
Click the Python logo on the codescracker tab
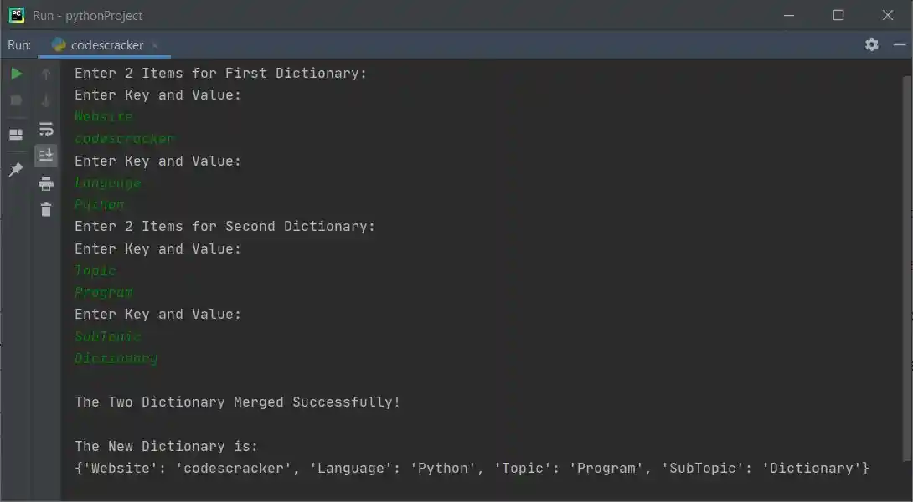(x=56, y=44)
